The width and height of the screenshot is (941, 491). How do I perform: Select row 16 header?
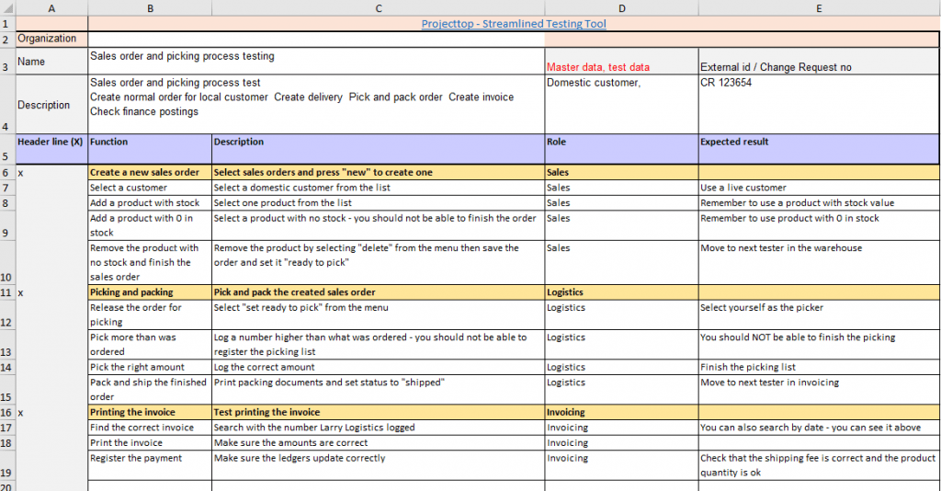7,412
